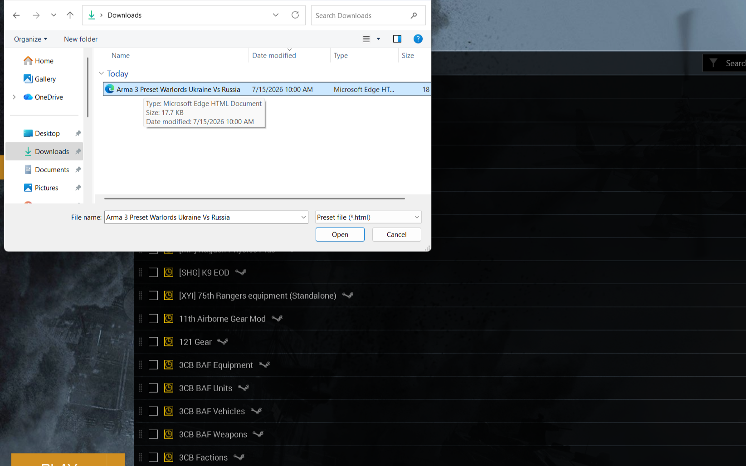Open File name history dropdown

(303, 217)
